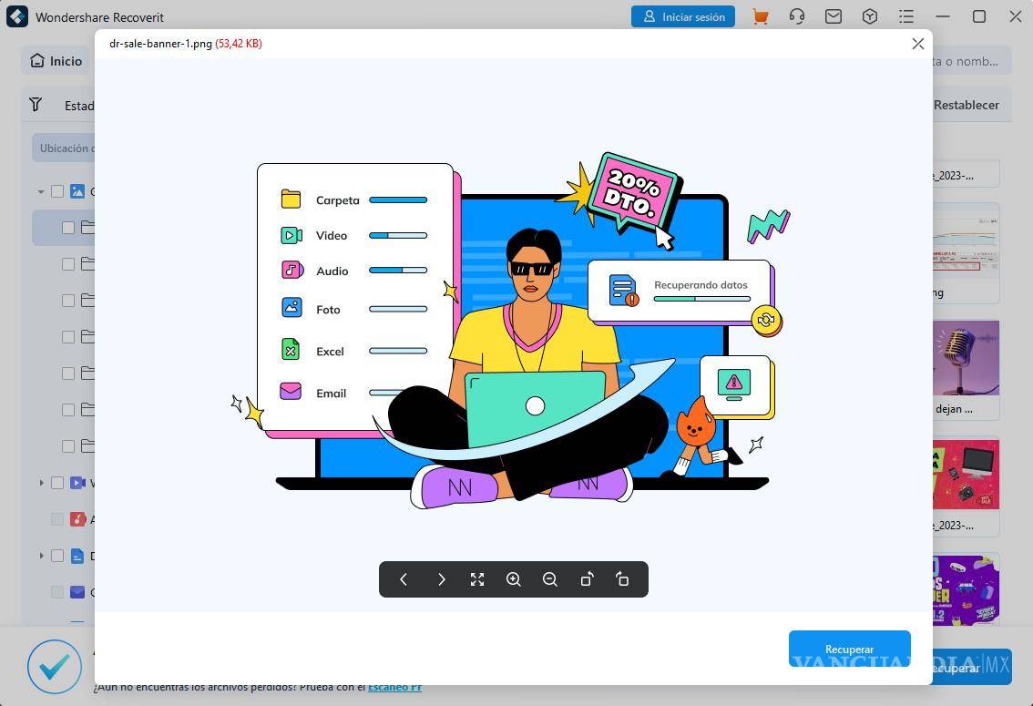Viewport: 1033px width, 706px height.
Task: Zoom in on the previewed image
Action: pos(514,579)
